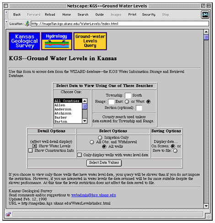Screen dimensions: 215x223
Task: Click Print in the Netscape toolbar
Action: 132,15
